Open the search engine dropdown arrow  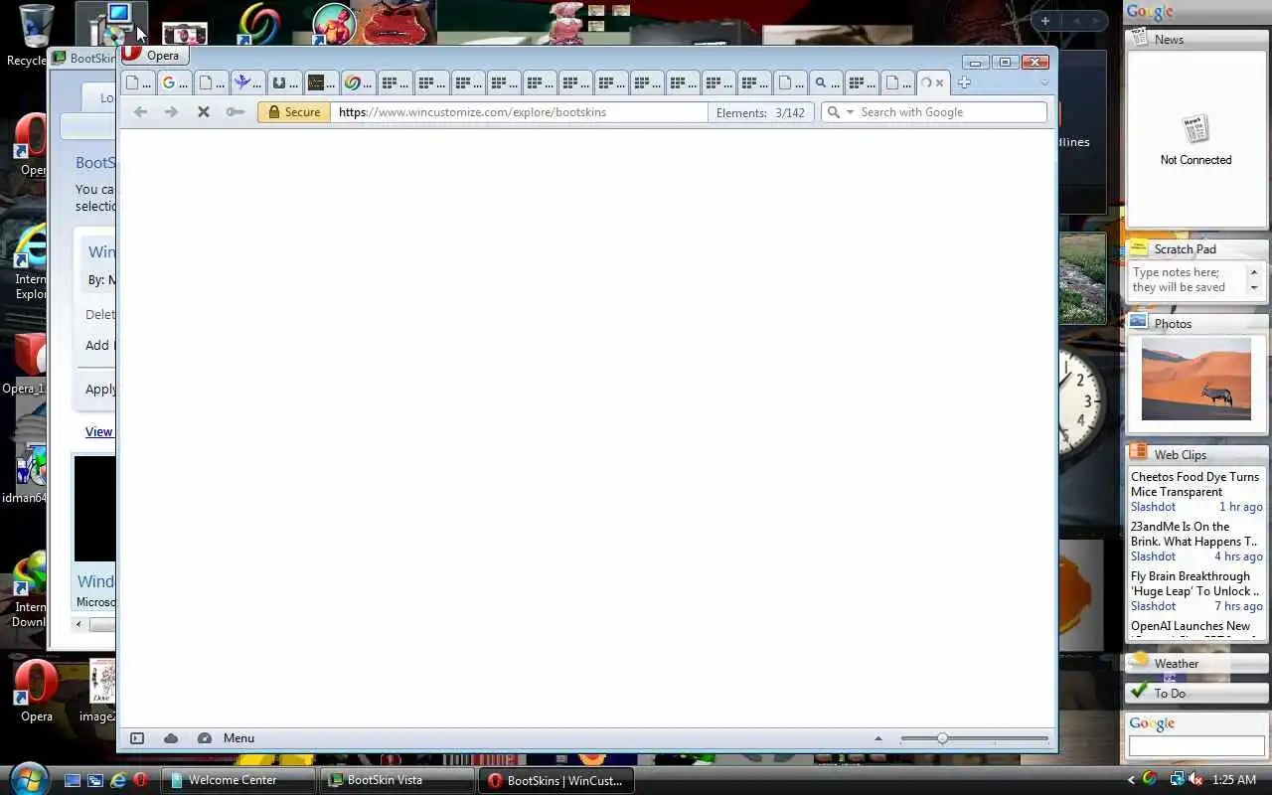[x=850, y=112]
